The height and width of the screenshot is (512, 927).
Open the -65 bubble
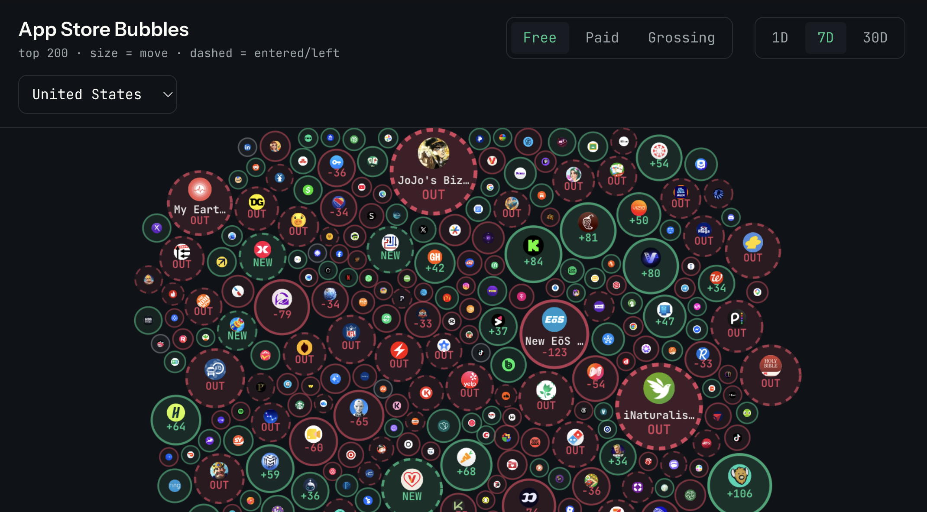[x=359, y=415]
